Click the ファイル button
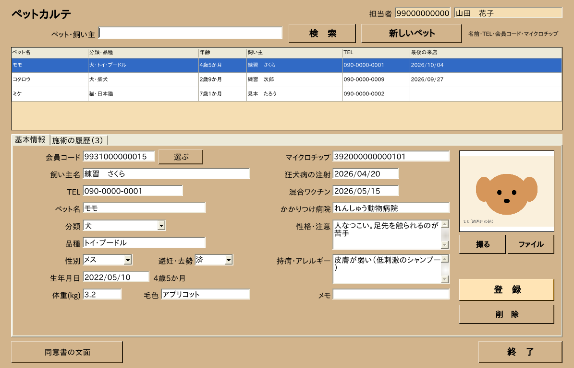This screenshot has width=574, height=368. tap(531, 244)
